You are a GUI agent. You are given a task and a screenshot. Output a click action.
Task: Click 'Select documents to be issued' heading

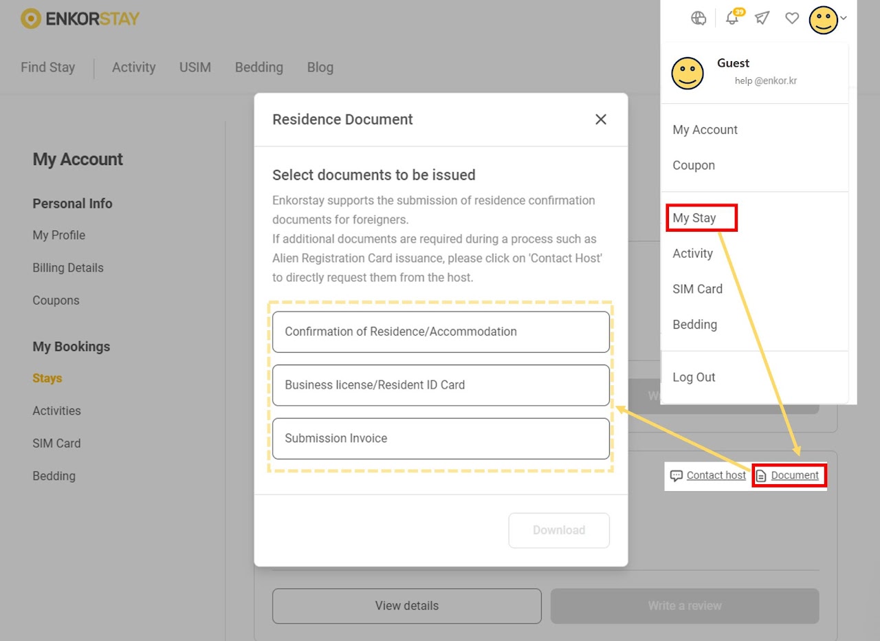(374, 175)
